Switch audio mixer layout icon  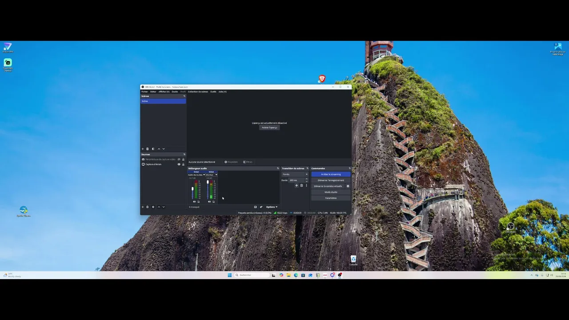pyautogui.click(x=255, y=207)
